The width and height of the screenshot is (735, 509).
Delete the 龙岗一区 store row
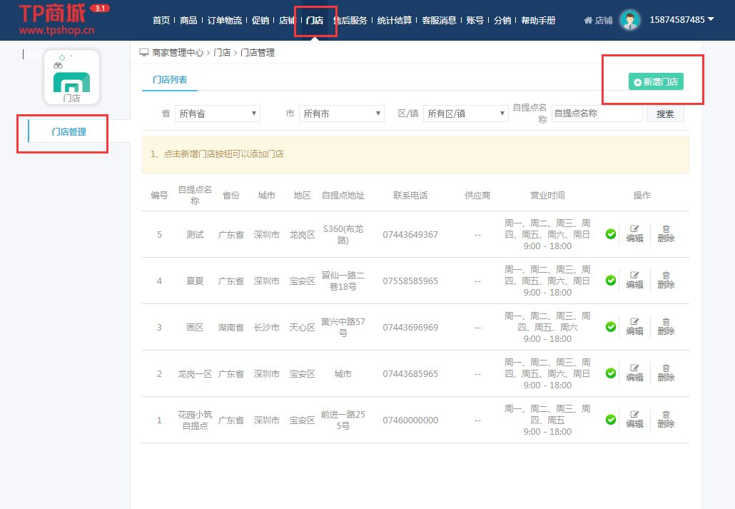[x=666, y=373]
